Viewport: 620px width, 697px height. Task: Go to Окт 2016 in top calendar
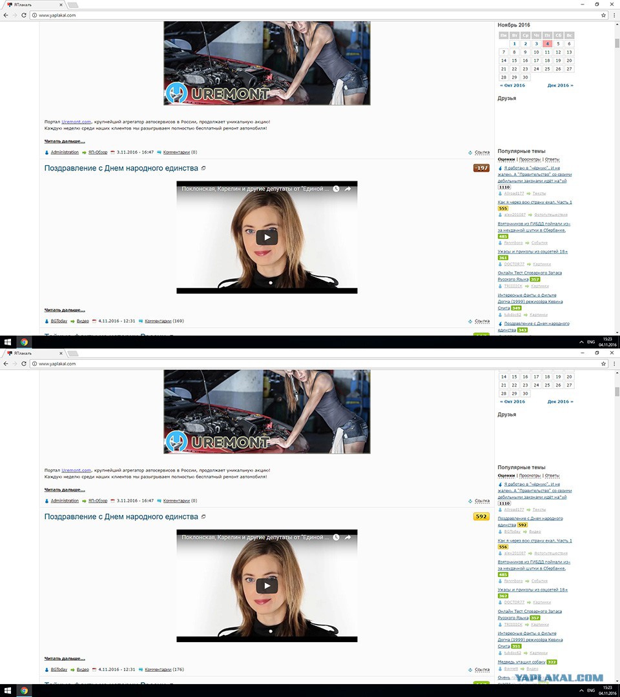(x=512, y=85)
